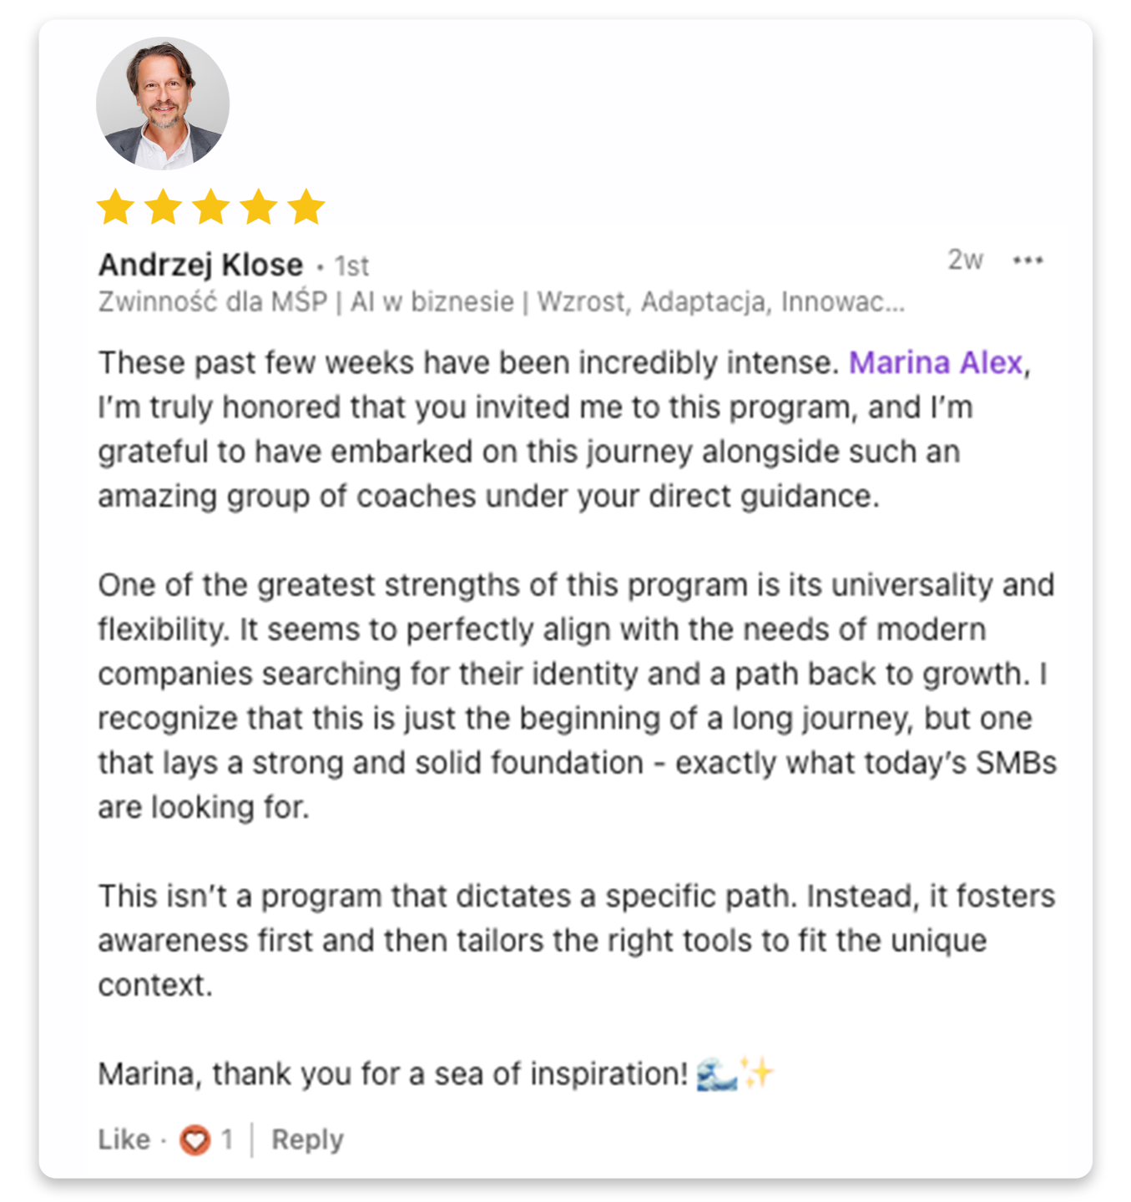Viewport: 1131px width, 1202px height.
Task: Click the fourth yellow rating star
Action: [x=259, y=207]
